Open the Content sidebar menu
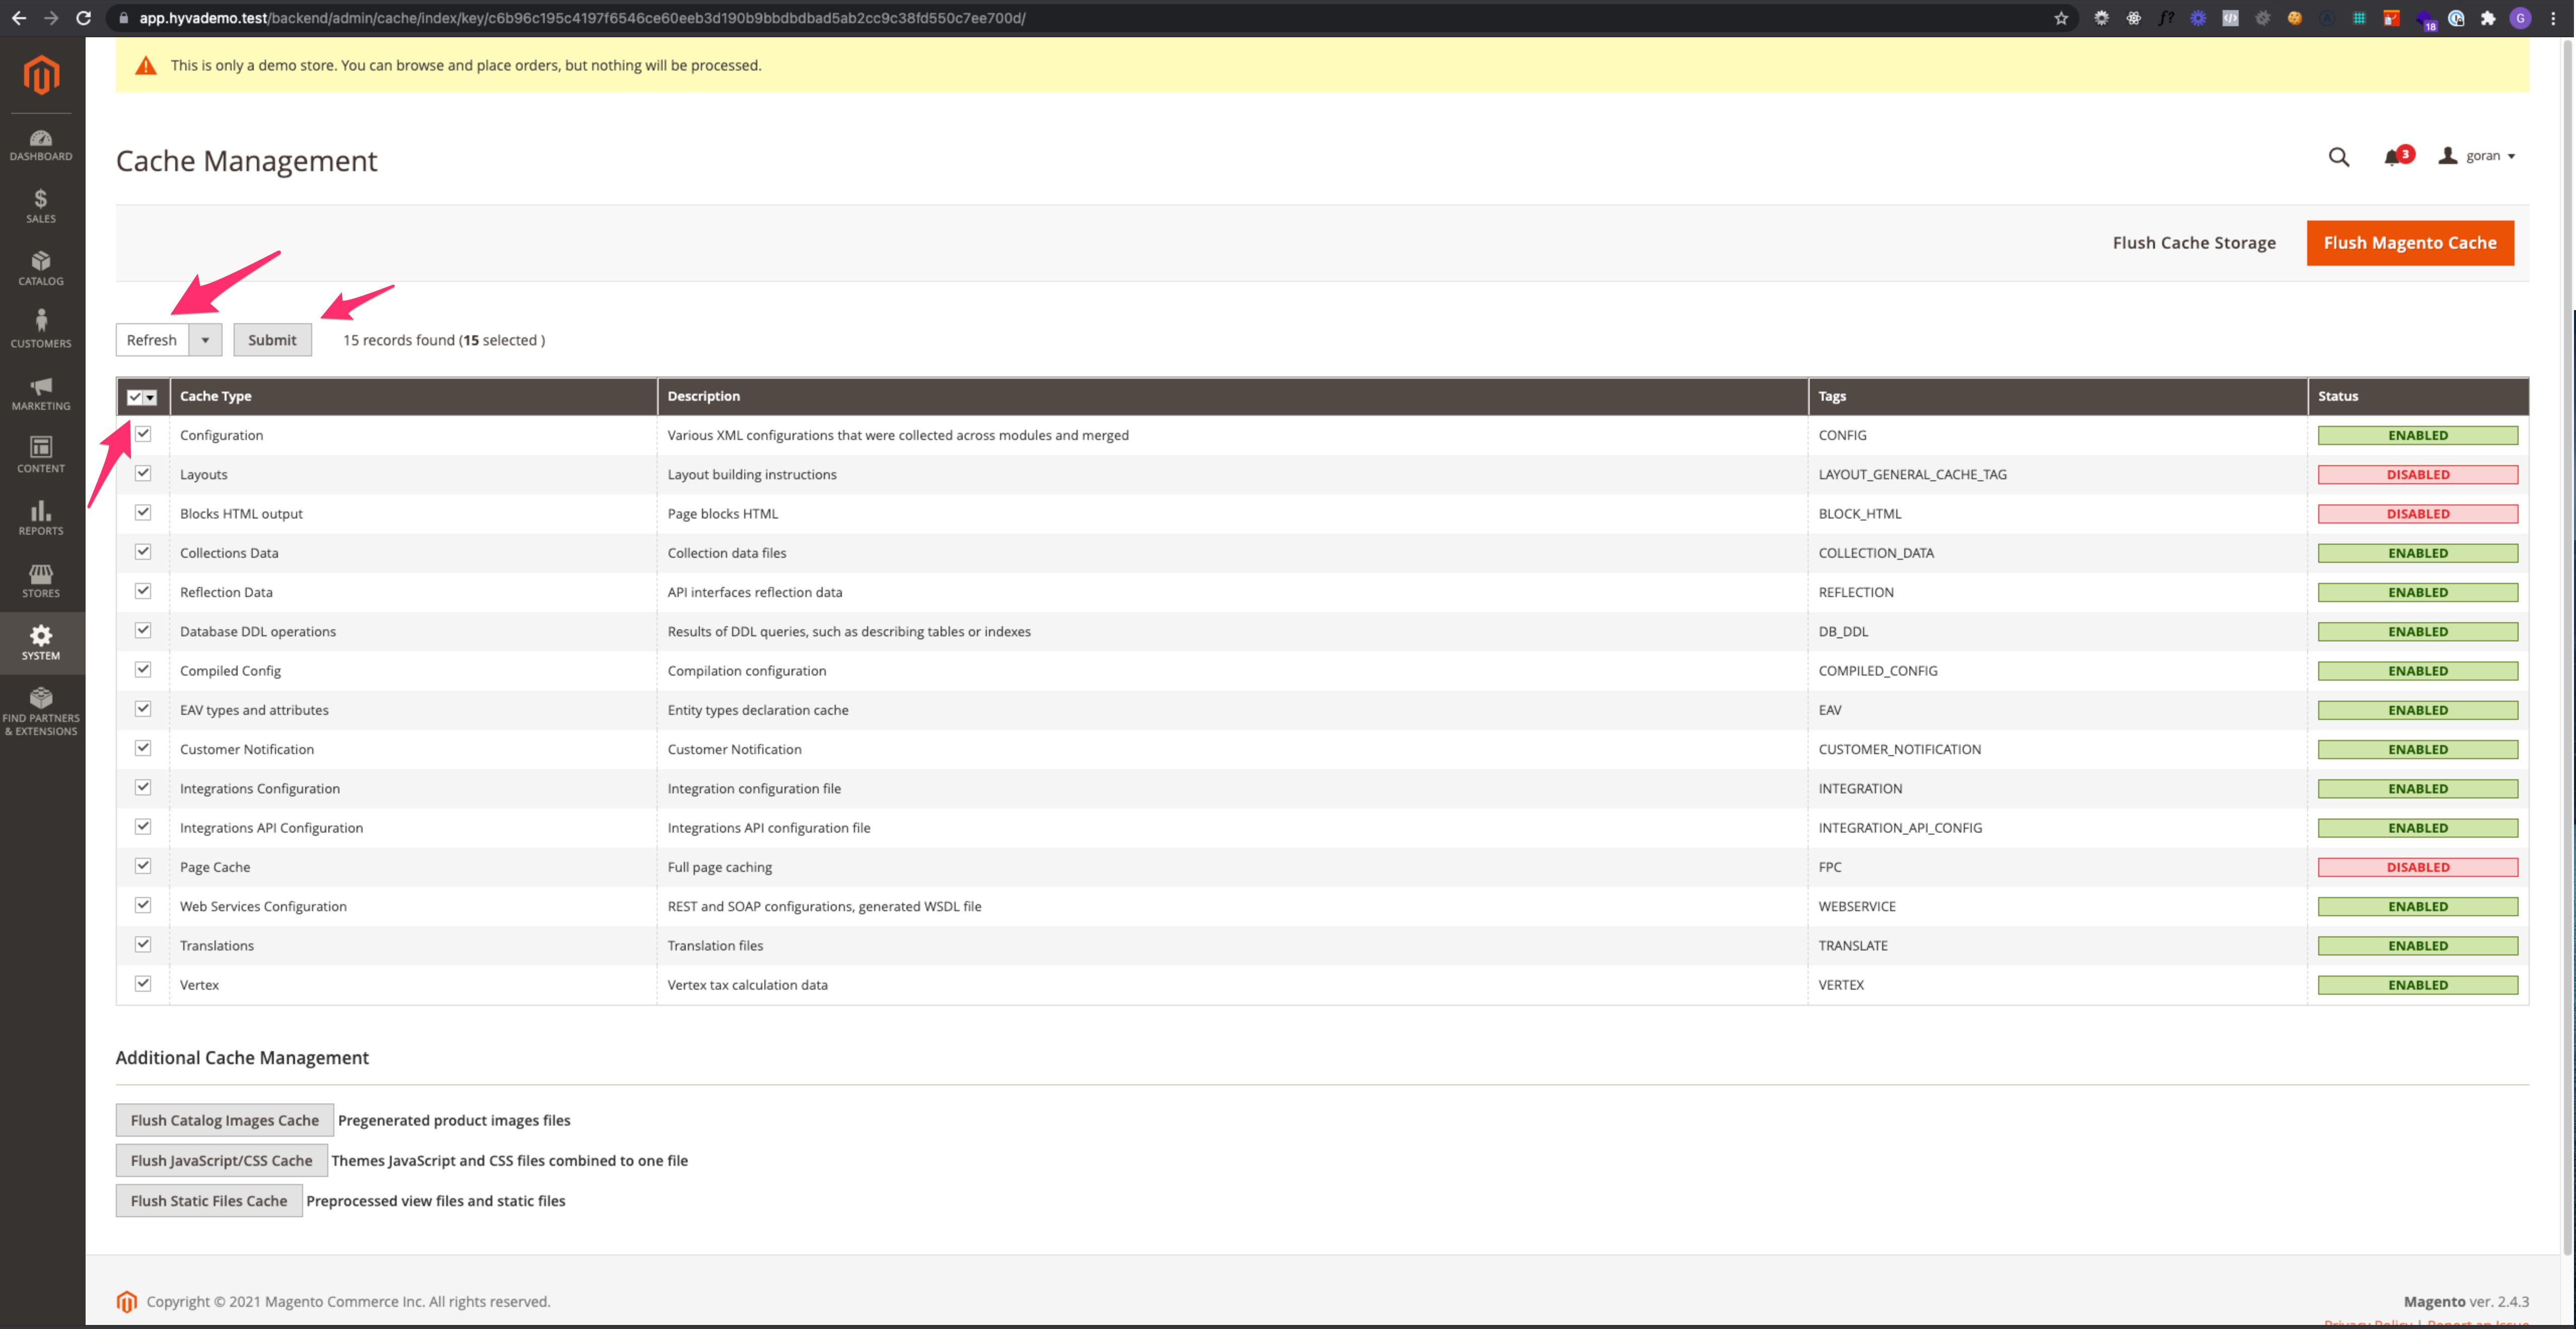 click(41, 456)
